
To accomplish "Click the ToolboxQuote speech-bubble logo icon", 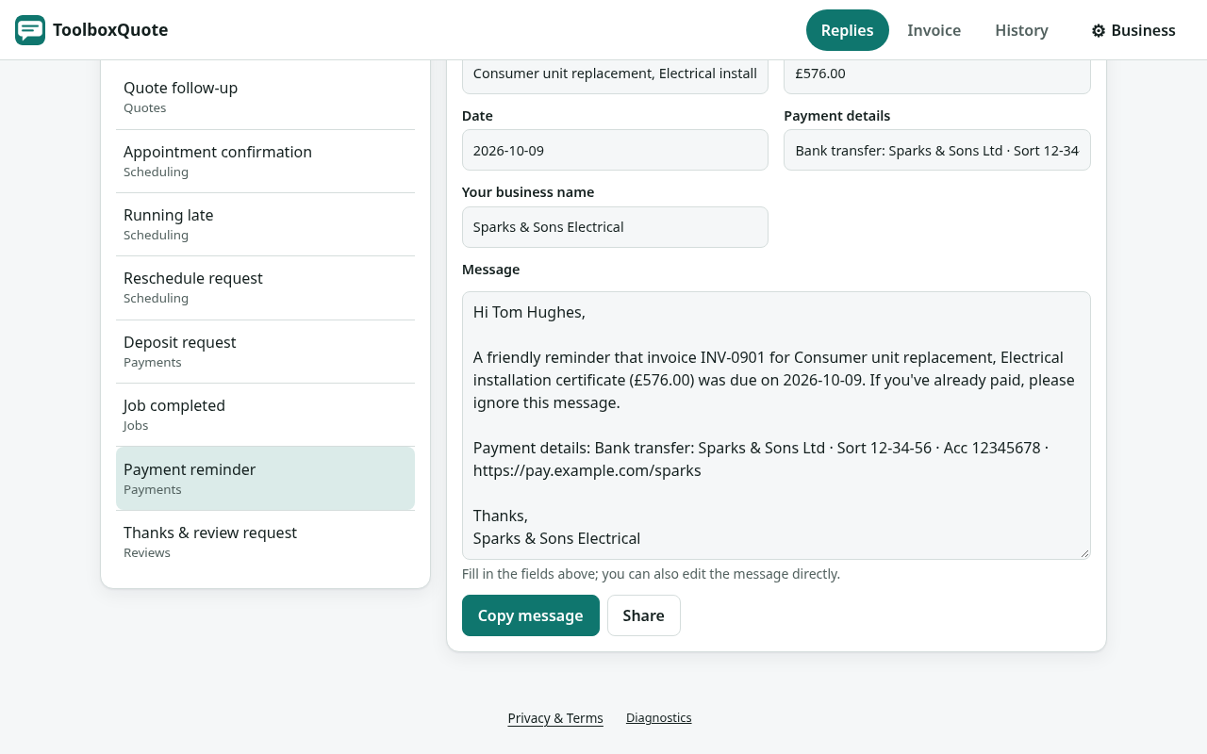I will click(x=30, y=30).
